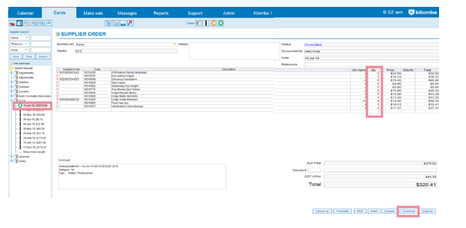The width and height of the screenshot is (466, 228).
Task: Click the Discount input field
Action: pos(314,170)
